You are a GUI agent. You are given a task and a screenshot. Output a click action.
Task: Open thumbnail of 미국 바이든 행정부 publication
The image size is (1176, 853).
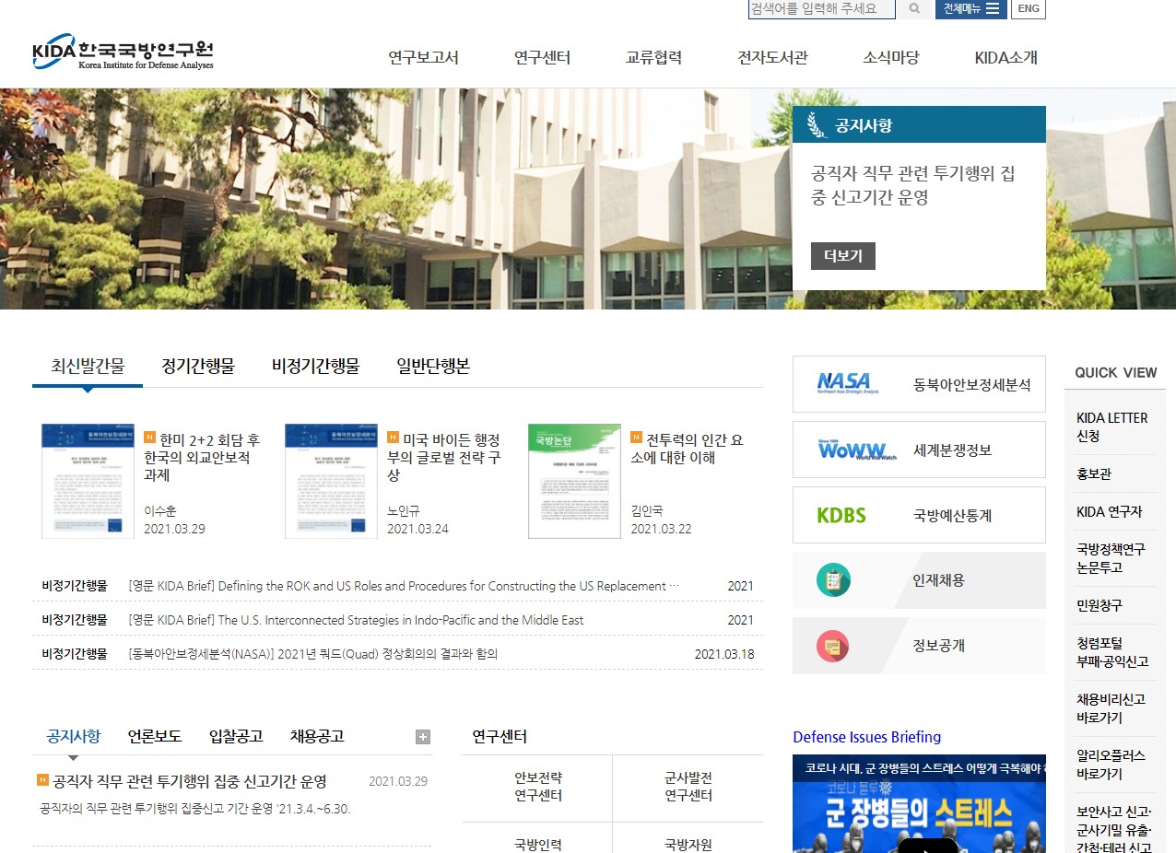click(x=331, y=481)
